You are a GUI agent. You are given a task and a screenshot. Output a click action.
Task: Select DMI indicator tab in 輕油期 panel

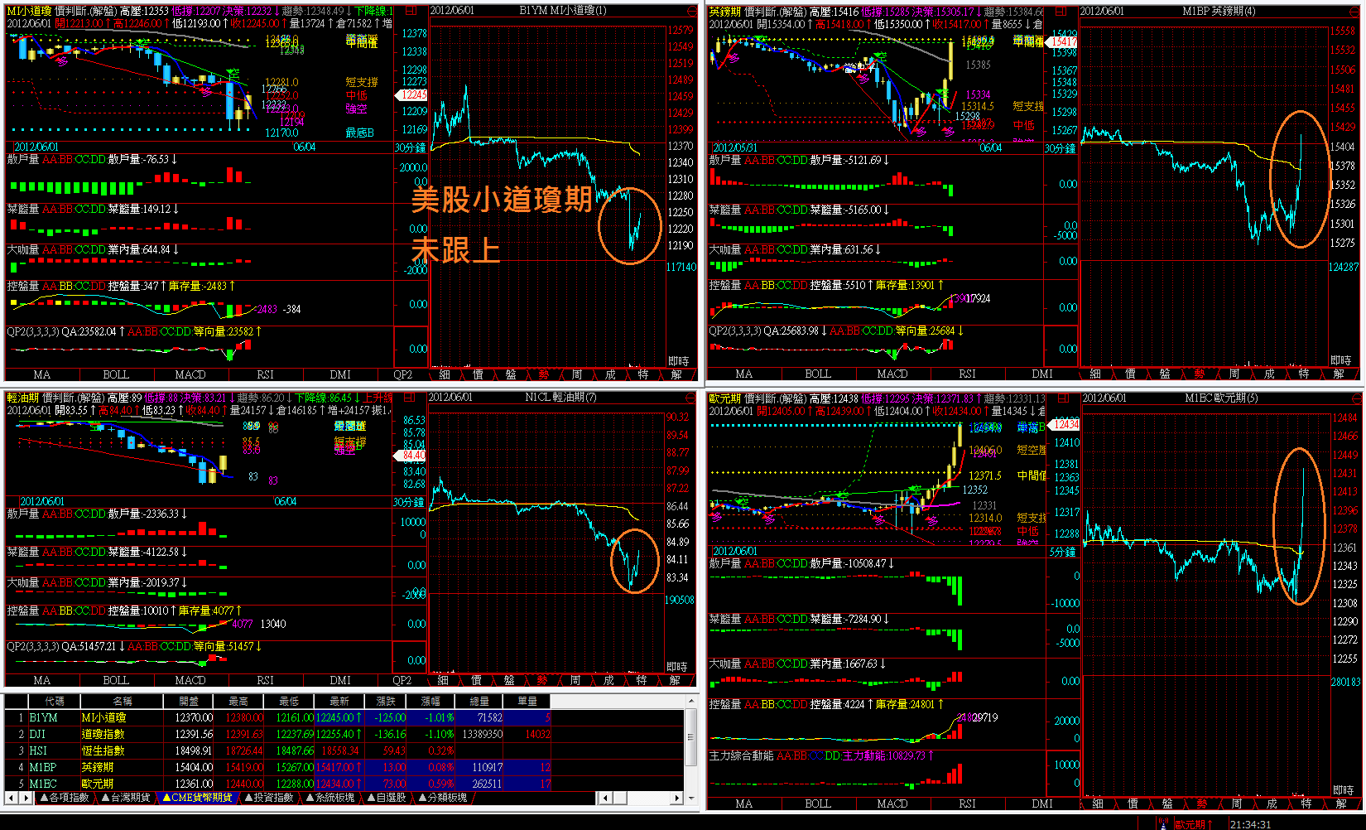(x=340, y=680)
